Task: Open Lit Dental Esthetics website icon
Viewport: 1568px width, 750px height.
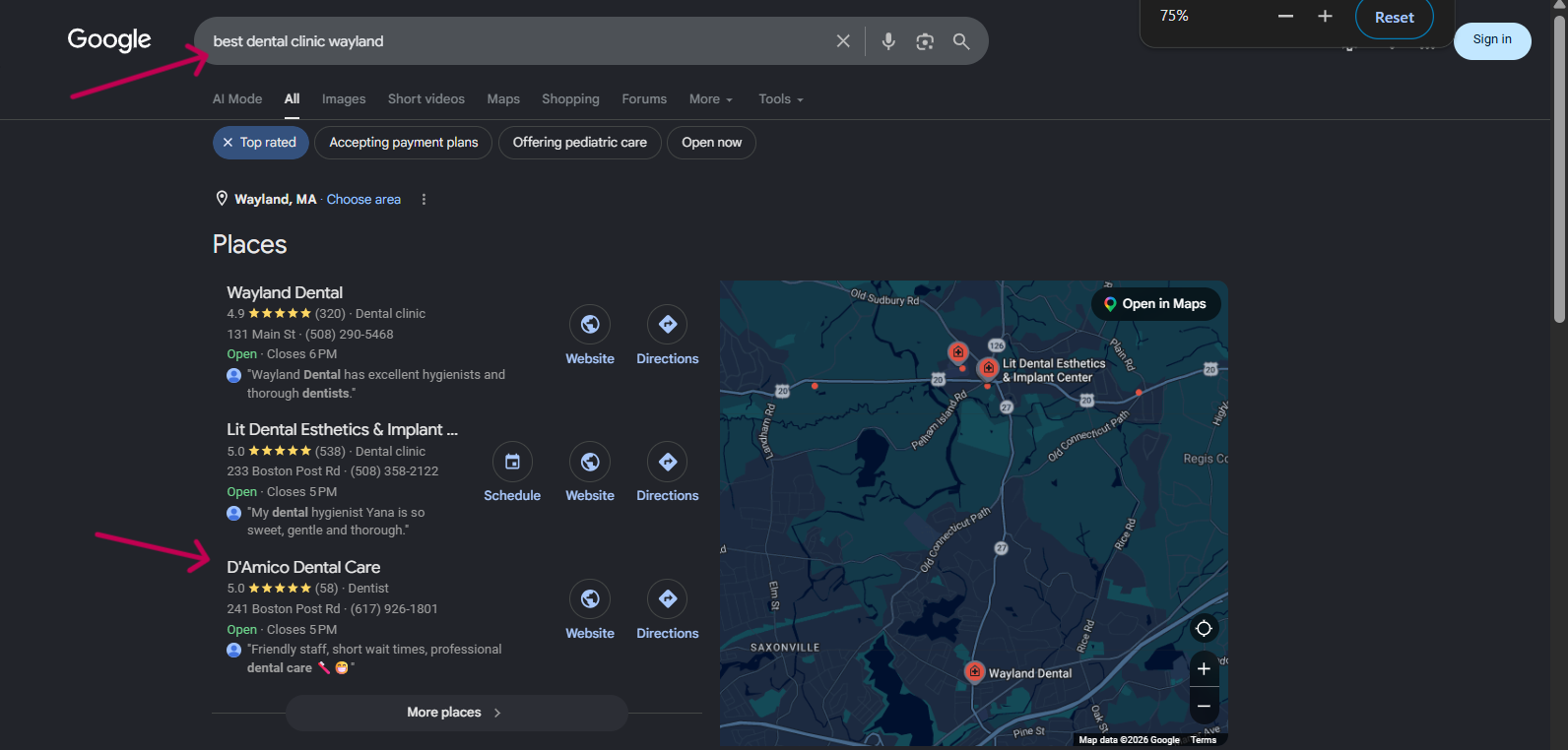Action: coord(590,462)
